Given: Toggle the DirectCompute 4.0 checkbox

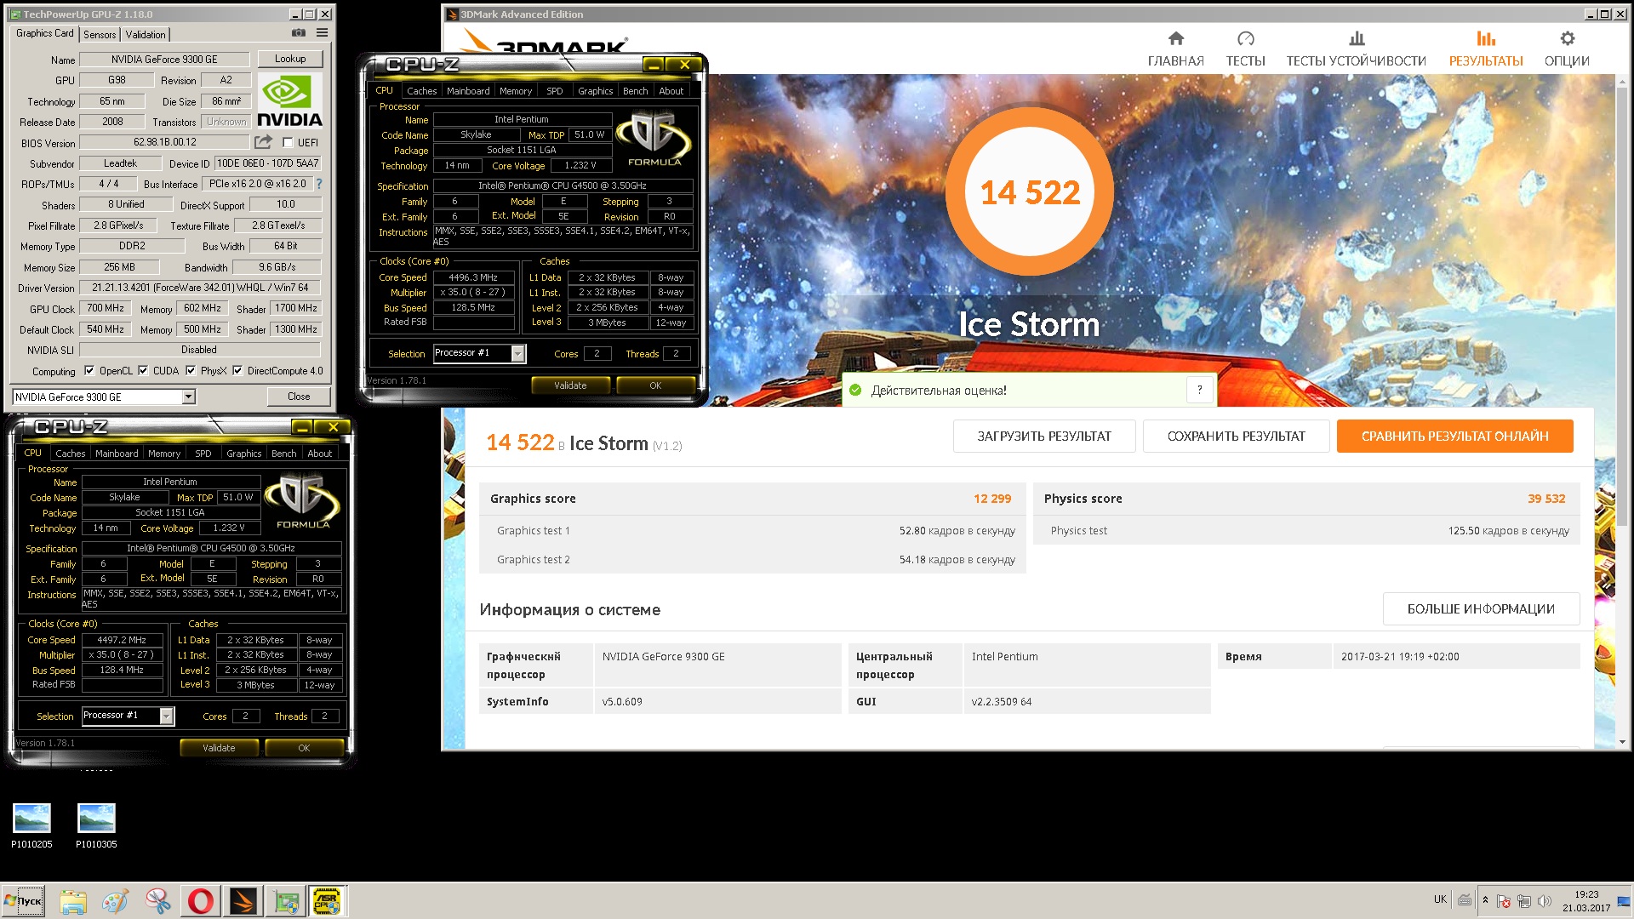Looking at the screenshot, I should [237, 370].
